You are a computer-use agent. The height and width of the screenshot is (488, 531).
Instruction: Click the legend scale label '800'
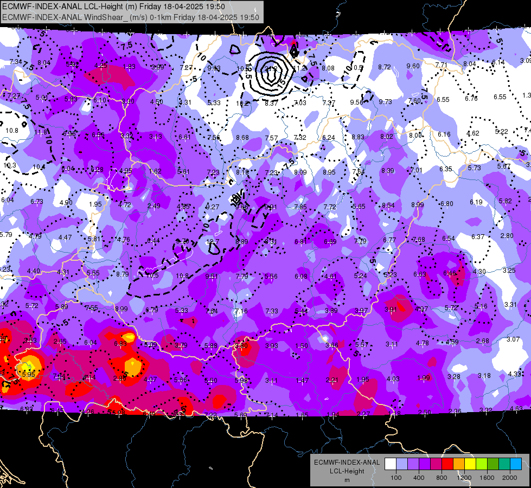tap(442, 478)
